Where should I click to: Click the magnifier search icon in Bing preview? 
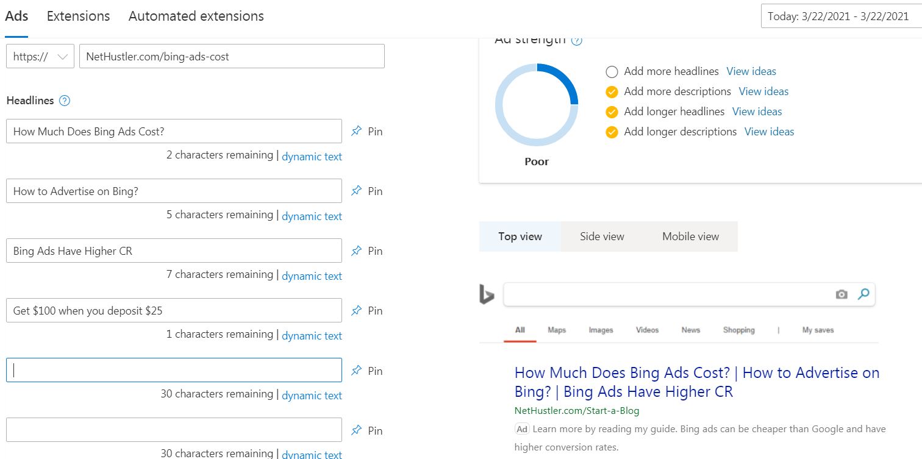coord(863,294)
